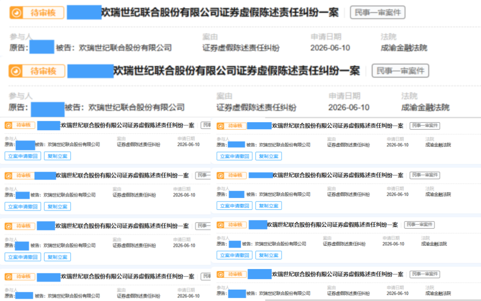Click the 待审核 badge of the bottom small card in the left column
Screen dimensions: 481x301
tap(20, 277)
